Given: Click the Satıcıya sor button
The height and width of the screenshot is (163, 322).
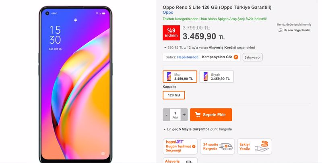Looking at the screenshot, I should (x=253, y=57).
